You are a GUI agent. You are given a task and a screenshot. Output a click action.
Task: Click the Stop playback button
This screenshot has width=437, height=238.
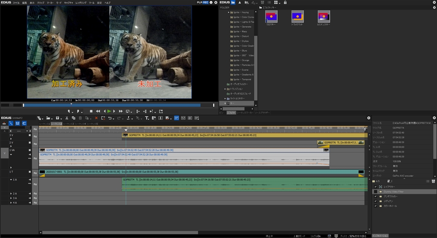pos(91,111)
